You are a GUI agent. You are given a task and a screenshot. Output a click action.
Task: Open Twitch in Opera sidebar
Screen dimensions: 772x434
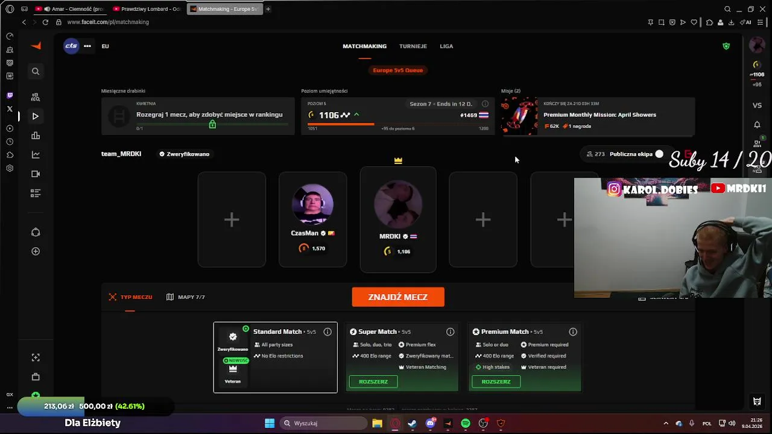(x=10, y=95)
